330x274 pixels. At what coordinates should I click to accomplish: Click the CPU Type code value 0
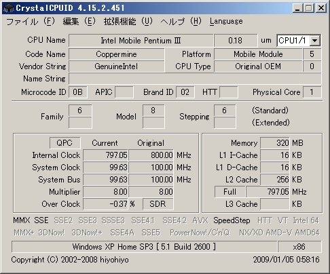point(312,66)
